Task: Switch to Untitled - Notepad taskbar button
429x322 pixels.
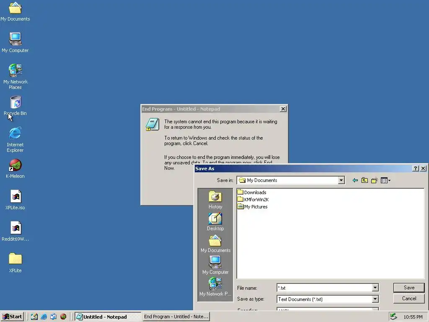Action: coord(108,317)
